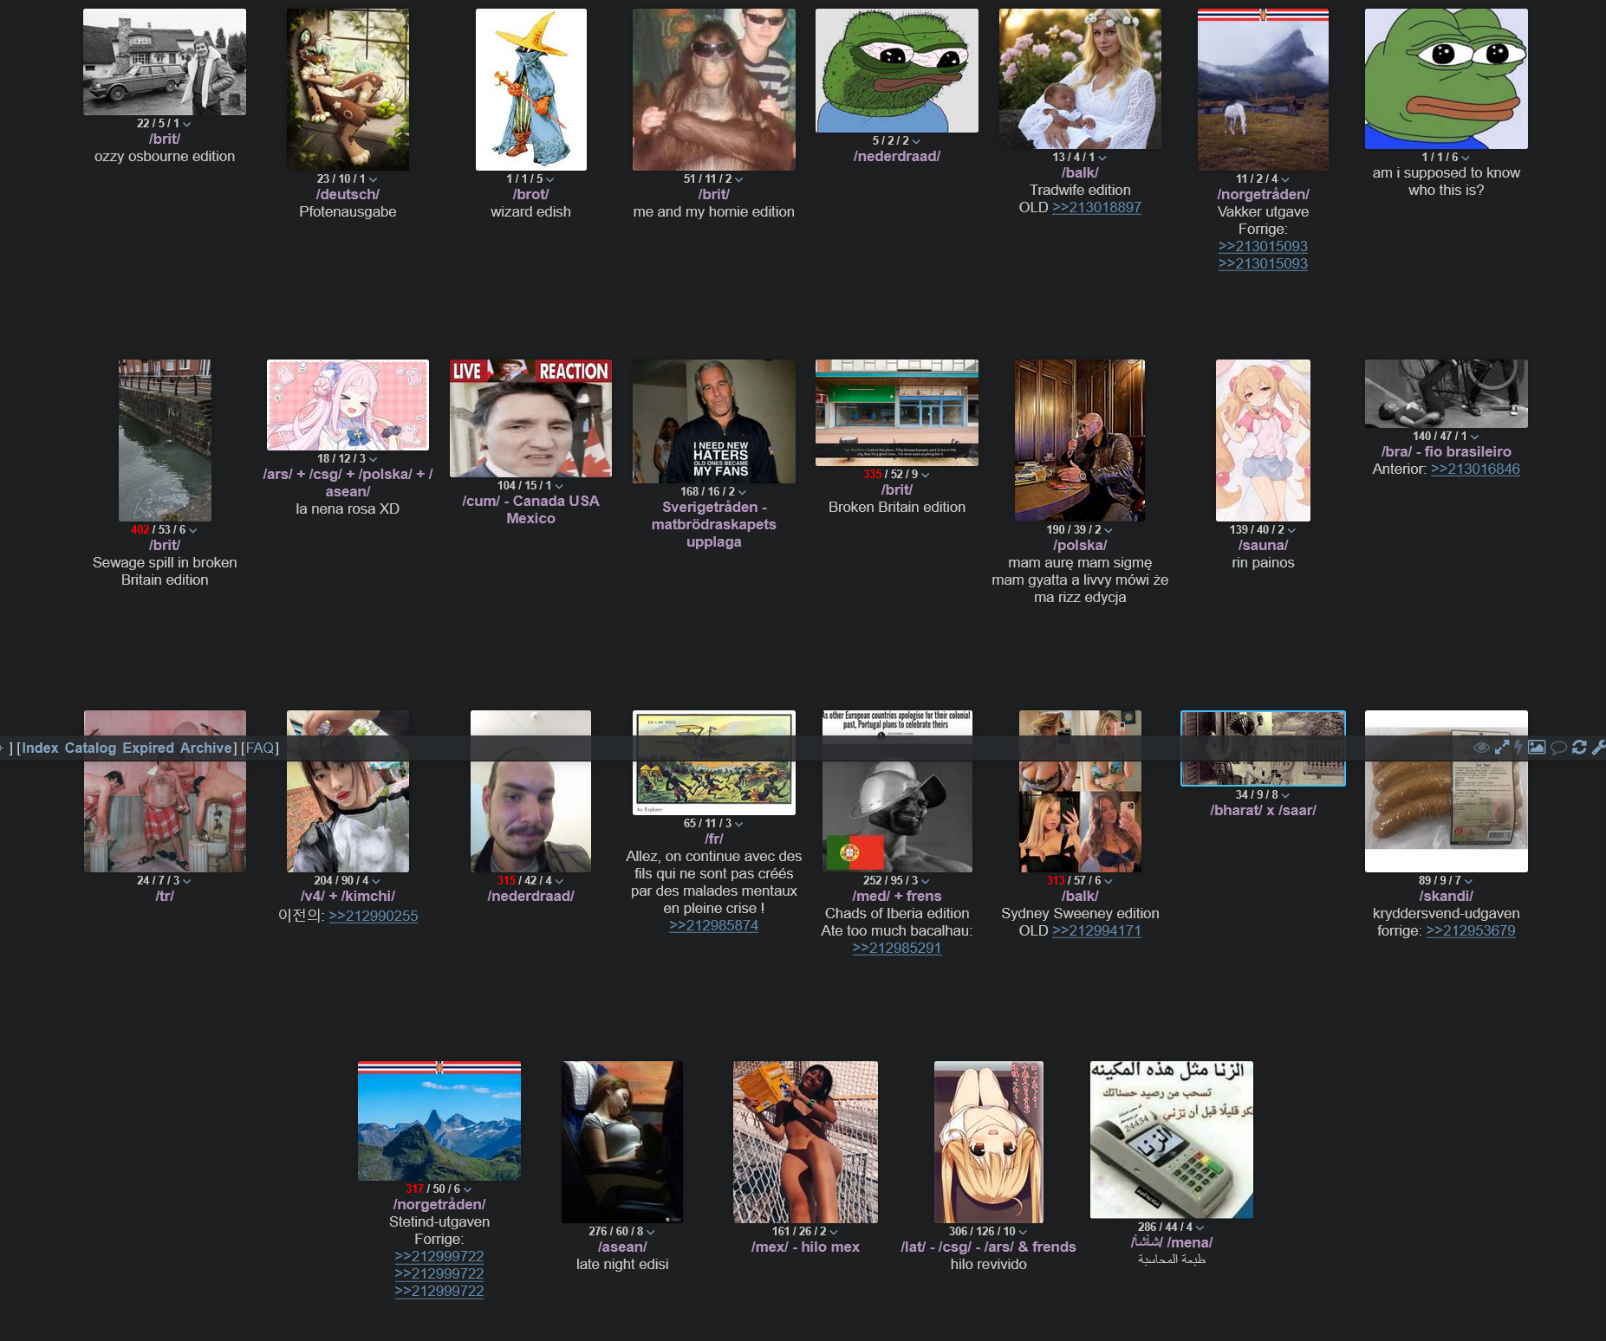
Task: Follow the >>212953679 forrige link under /skandi/
Action: [1471, 930]
